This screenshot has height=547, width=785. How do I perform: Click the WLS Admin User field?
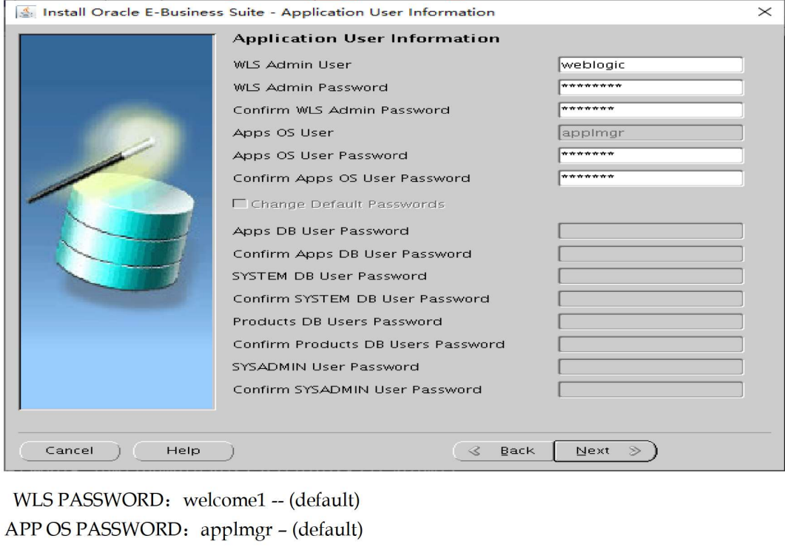pyautogui.click(x=651, y=65)
